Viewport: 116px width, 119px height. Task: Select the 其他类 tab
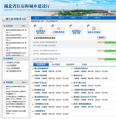tap(85, 64)
